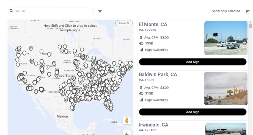253x135 pixels.
Task: Click the eye views icon in Baldwin Park card
Action: click(141, 93)
